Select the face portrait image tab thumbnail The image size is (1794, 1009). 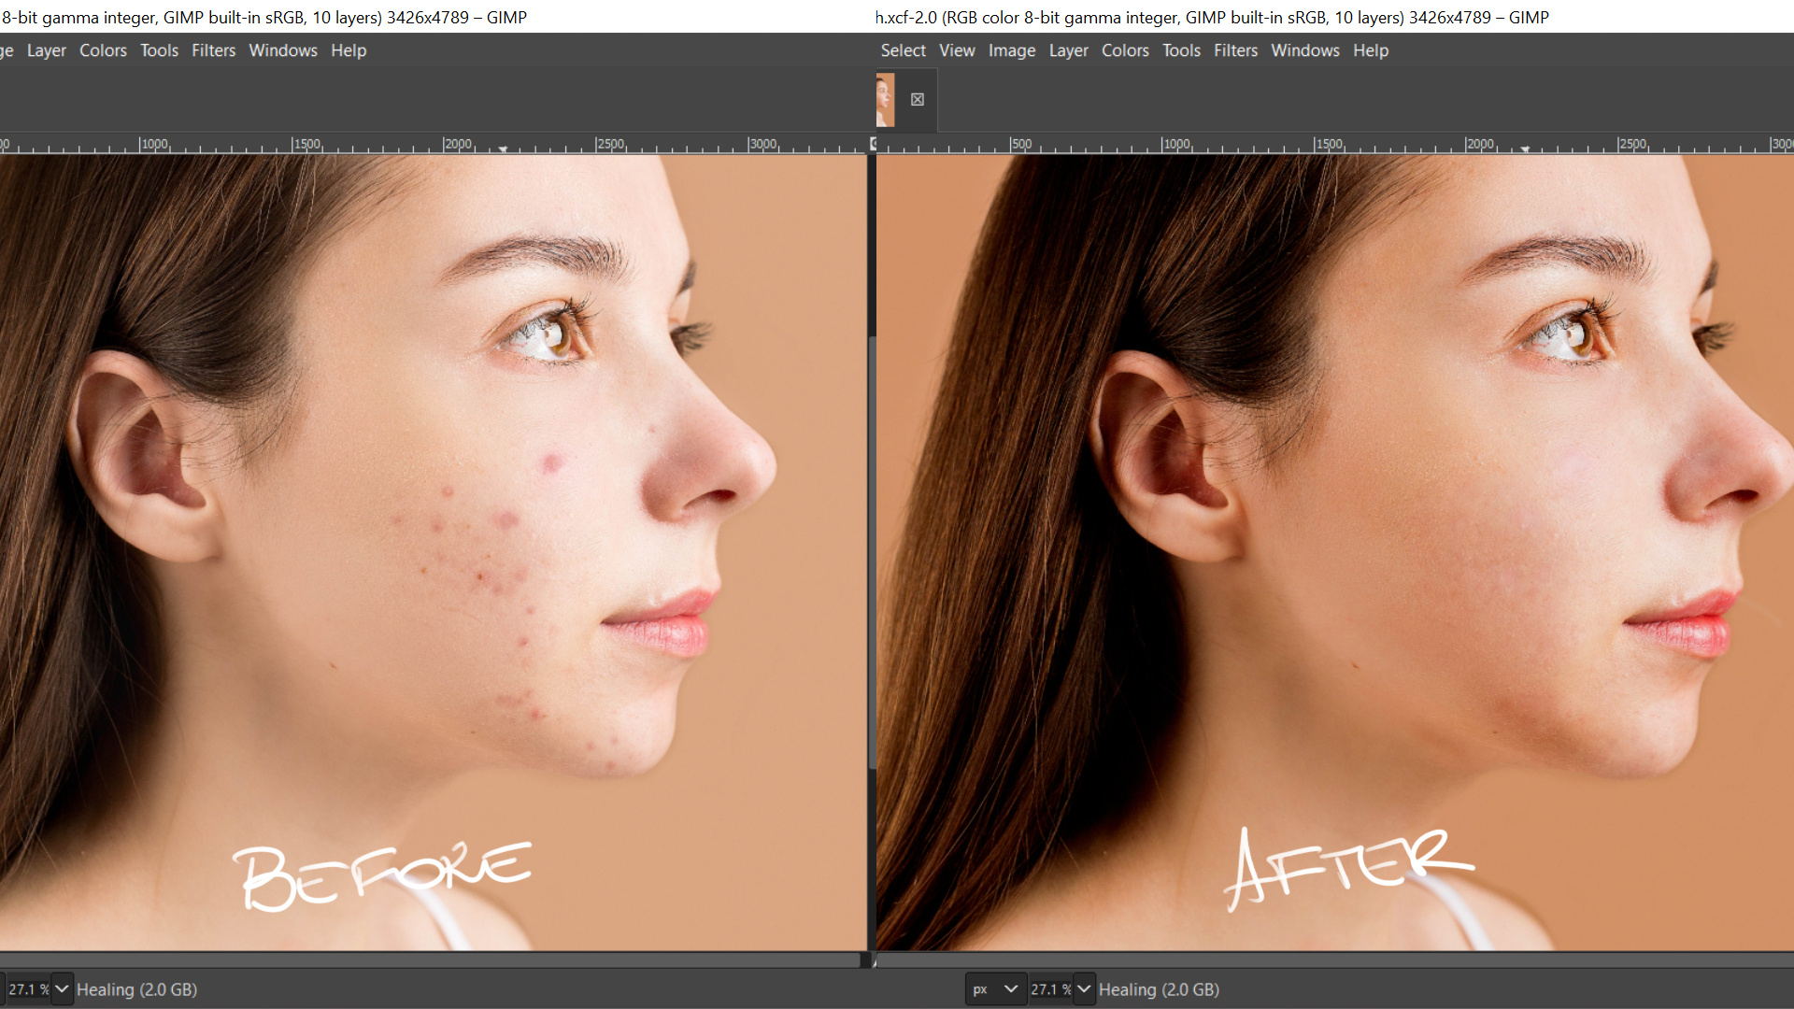click(x=886, y=100)
